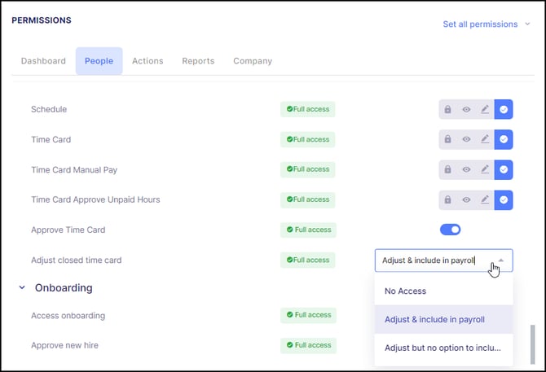The image size is (546, 372).
Task: Toggle the Approve Time Card switch
Action: 450,230
